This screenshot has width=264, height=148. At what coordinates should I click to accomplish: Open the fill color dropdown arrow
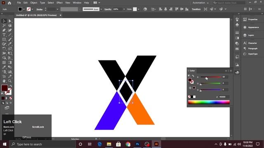click(24, 9)
